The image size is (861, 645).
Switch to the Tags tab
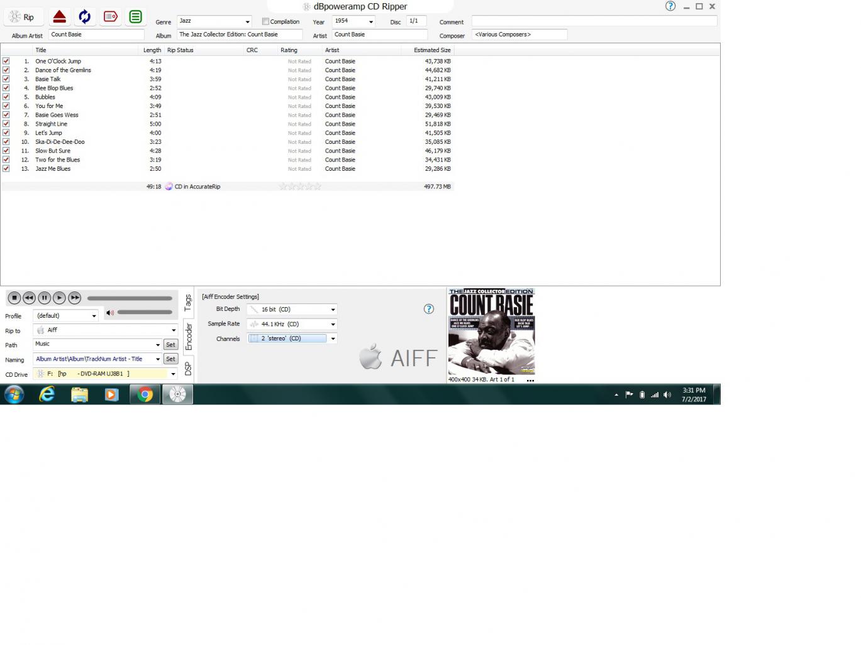tap(188, 303)
